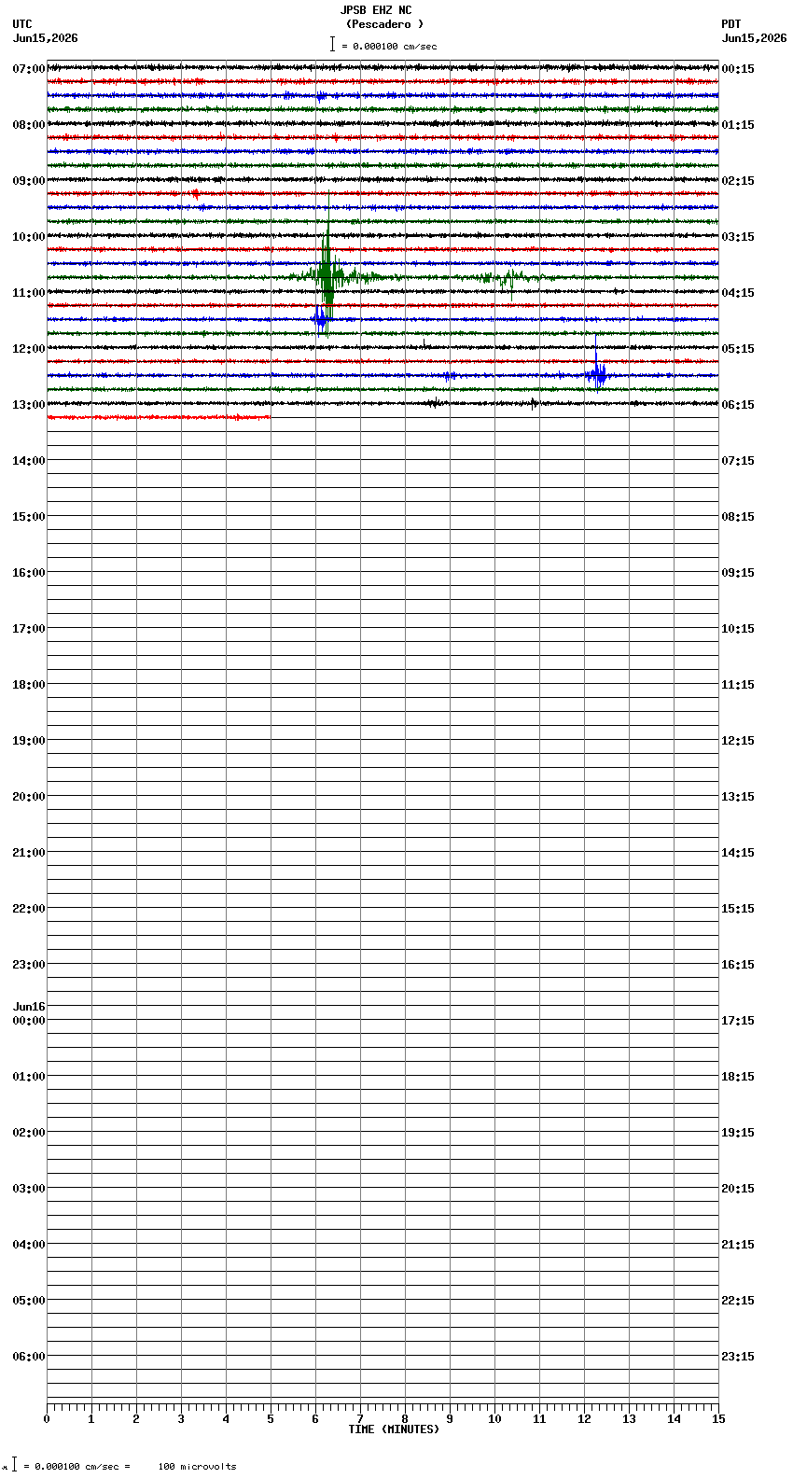Click the '10:00' UTC time label
The height and width of the screenshot is (1478, 793).
click(x=29, y=237)
